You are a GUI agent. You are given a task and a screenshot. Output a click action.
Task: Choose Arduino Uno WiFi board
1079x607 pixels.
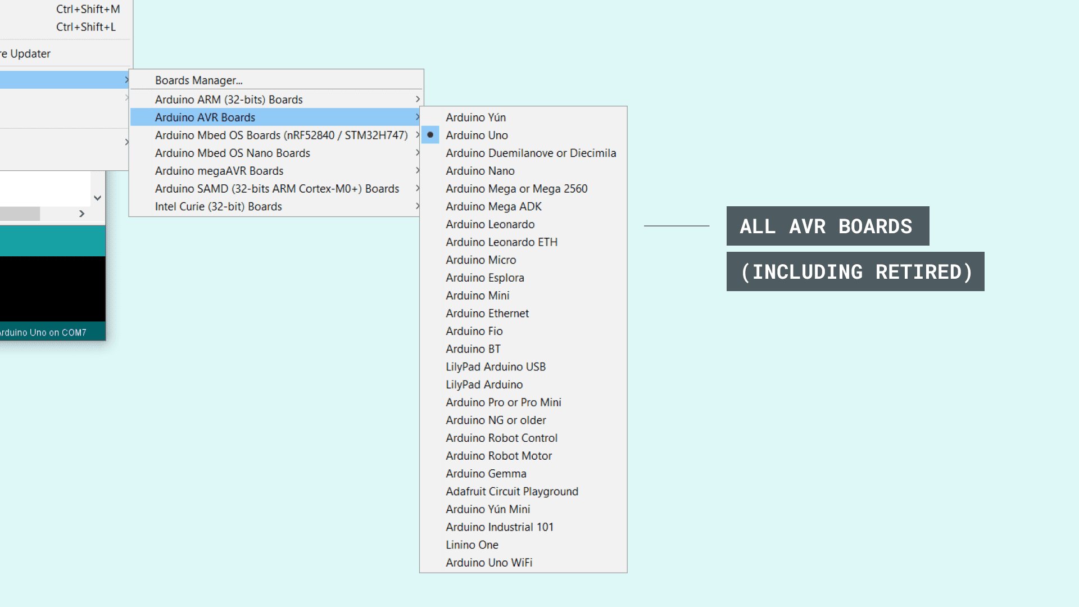click(488, 563)
